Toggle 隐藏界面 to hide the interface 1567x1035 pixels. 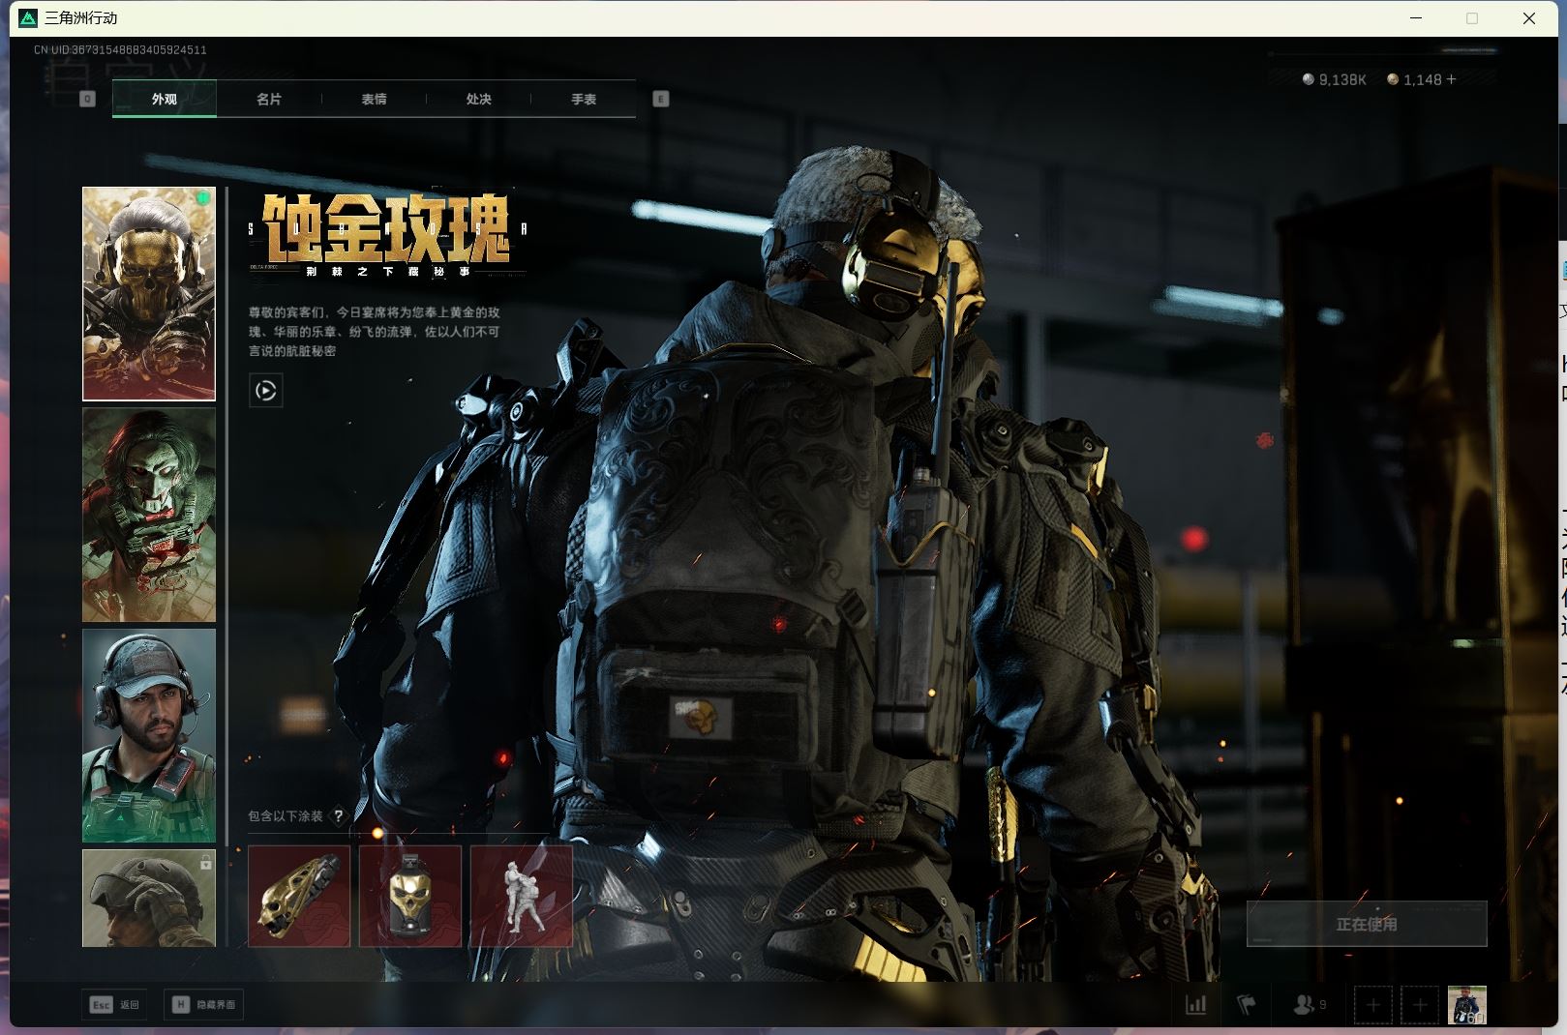[203, 1004]
